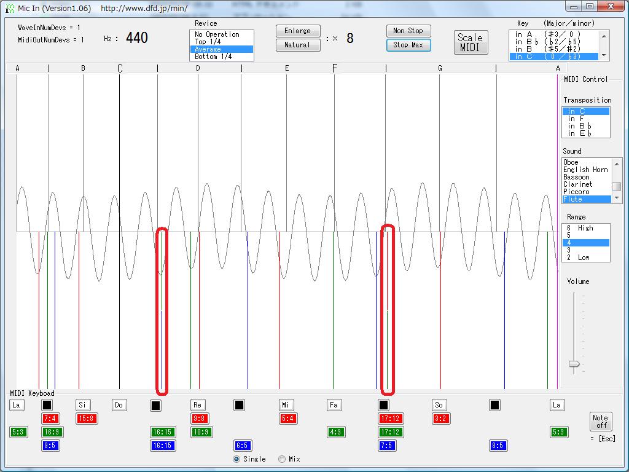Select Bottom 1/4 in Revice list
Image resolution: width=629 pixels, height=472 pixels.
[x=221, y=57]
